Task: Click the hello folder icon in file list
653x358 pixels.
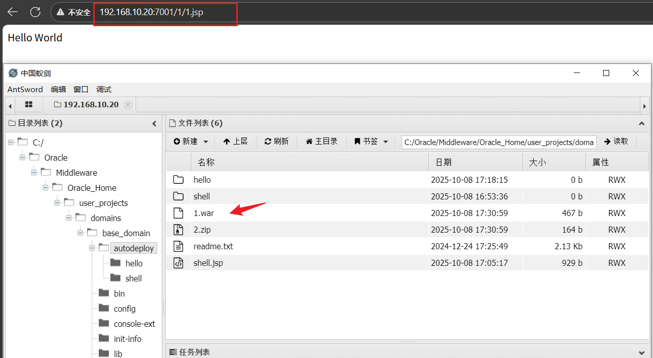Action: [x=178, y=180]
